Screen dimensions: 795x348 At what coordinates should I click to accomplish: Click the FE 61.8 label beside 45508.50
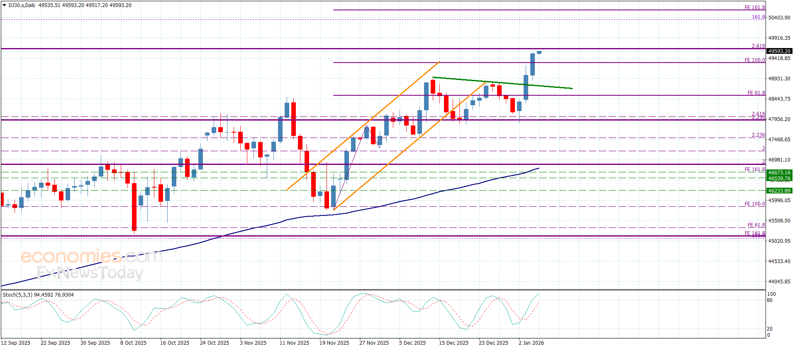[756, 225]
